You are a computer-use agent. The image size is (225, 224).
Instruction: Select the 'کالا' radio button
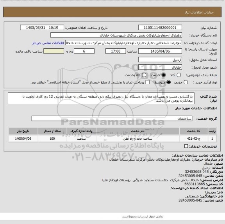[179, 75]
